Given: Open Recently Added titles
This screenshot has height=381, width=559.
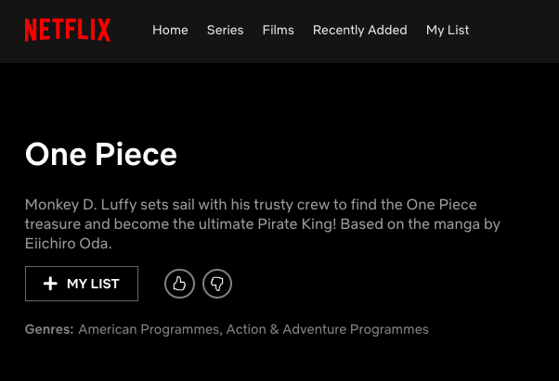Looking at the screenshot, I should pos(360,31).
